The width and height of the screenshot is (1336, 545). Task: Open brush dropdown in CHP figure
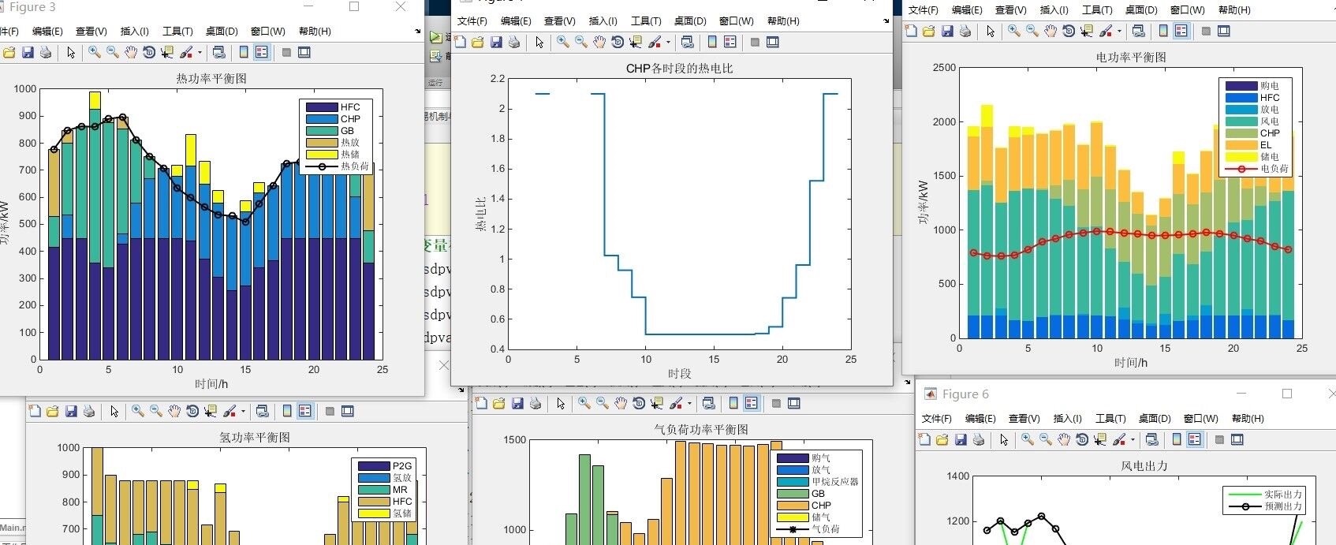pyautogui.click(x=668, y=42)
